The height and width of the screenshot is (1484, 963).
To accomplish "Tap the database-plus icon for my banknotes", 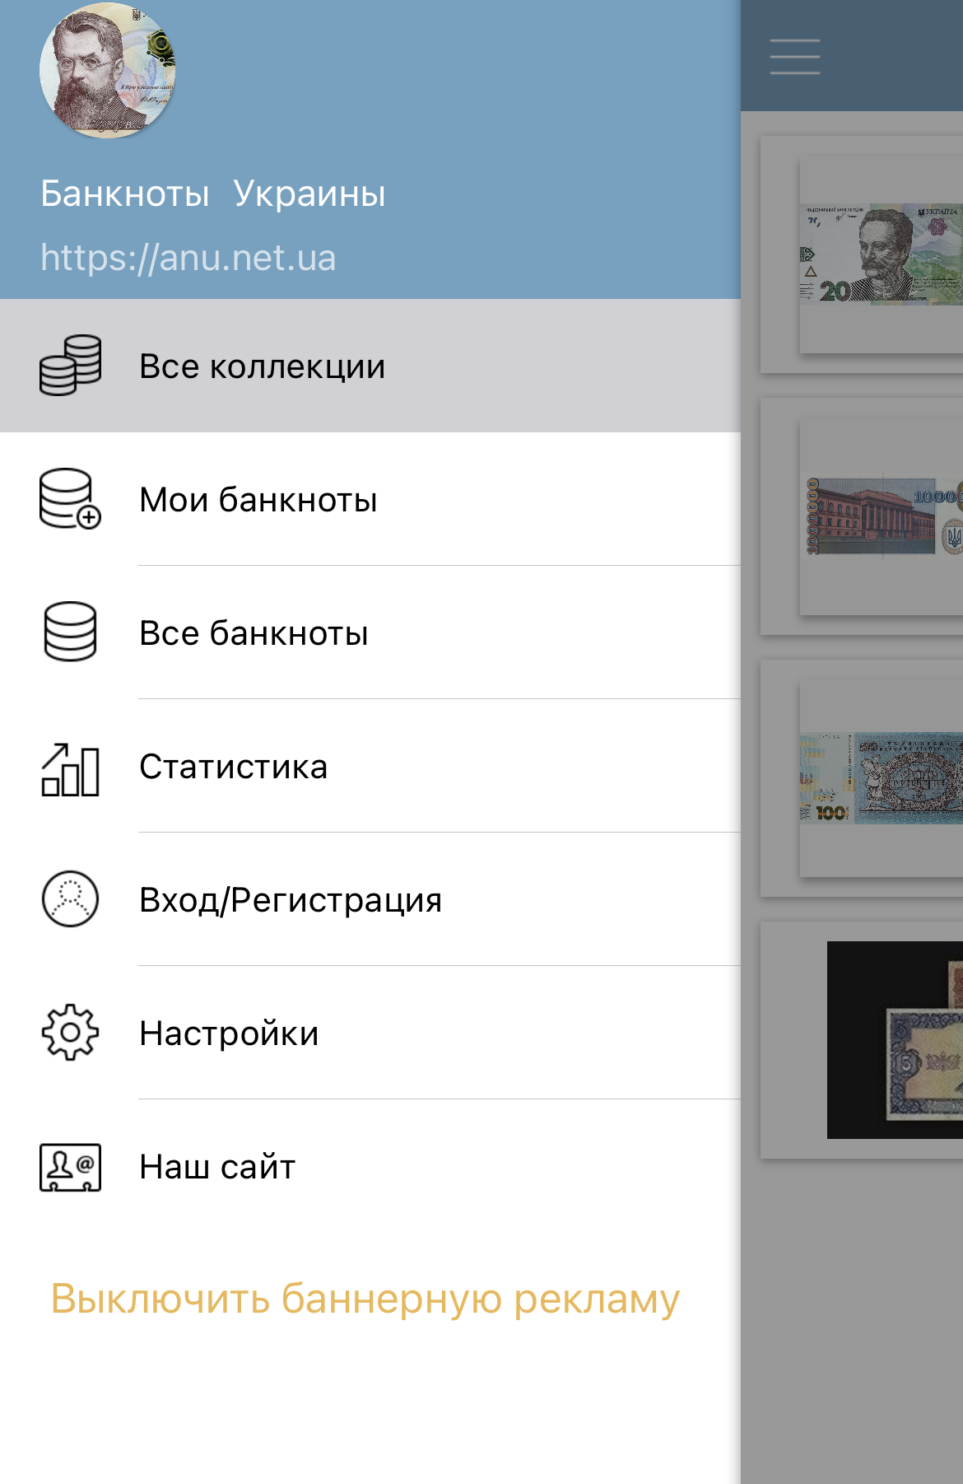I will (x=70, y=499).
